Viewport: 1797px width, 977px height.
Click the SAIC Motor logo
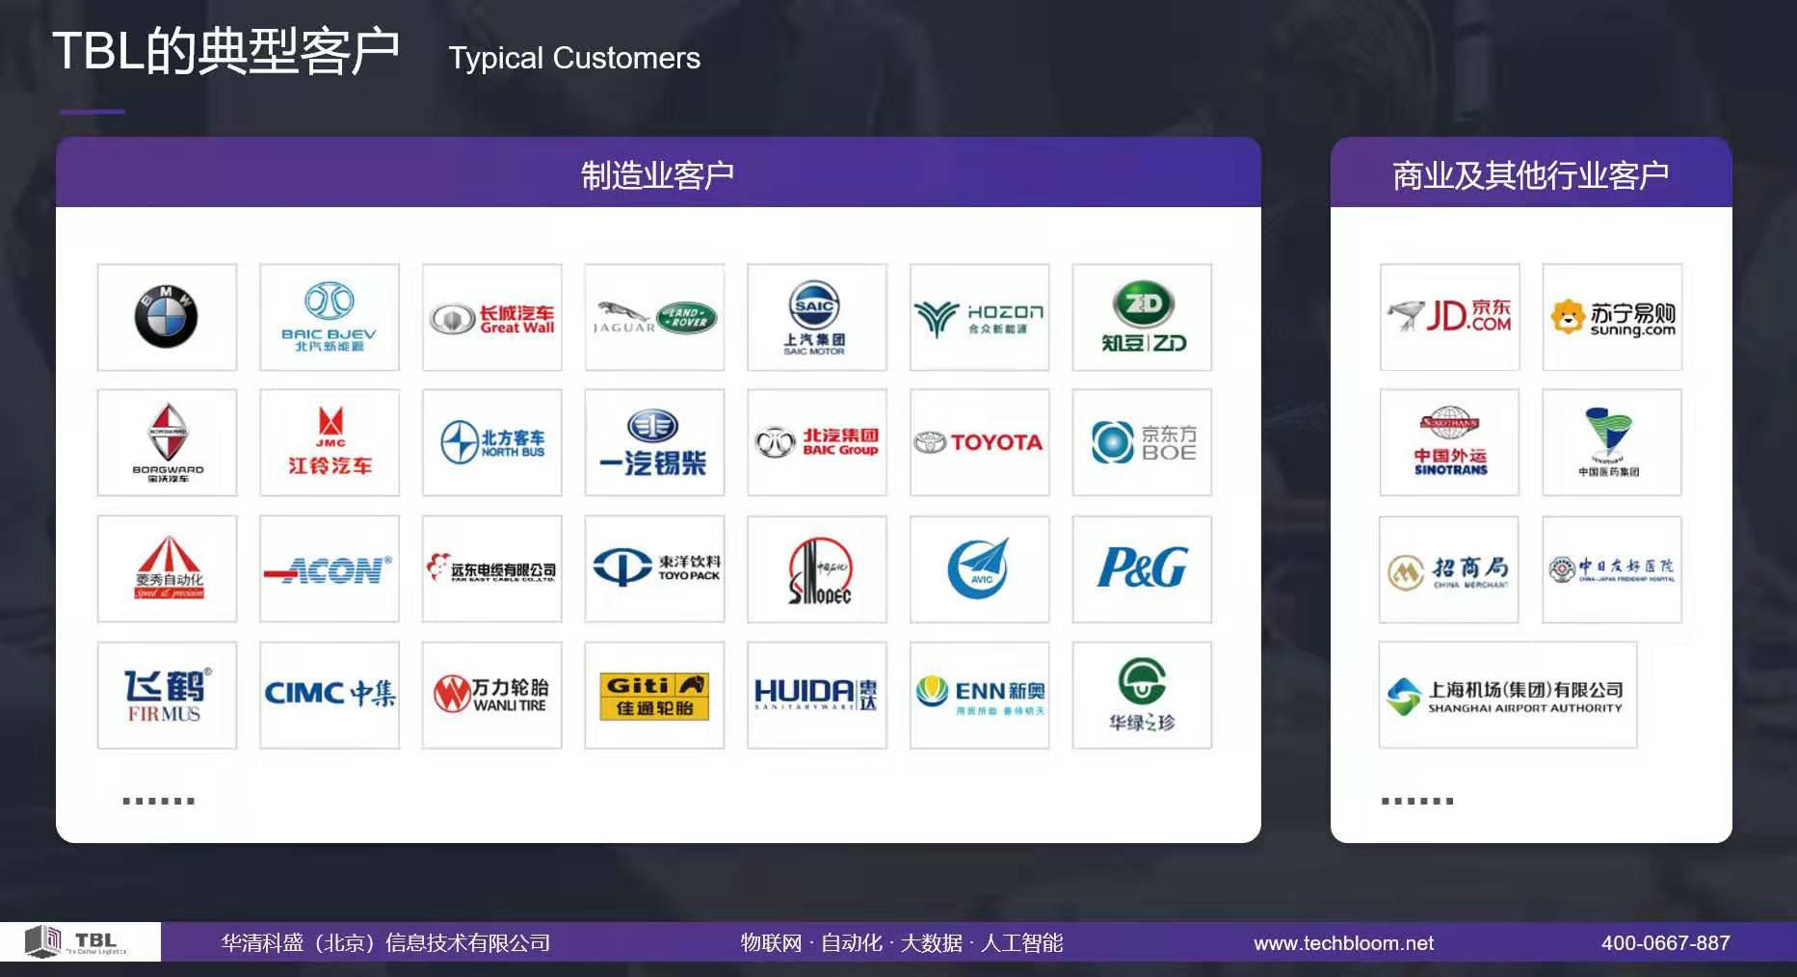click(816, 317)
